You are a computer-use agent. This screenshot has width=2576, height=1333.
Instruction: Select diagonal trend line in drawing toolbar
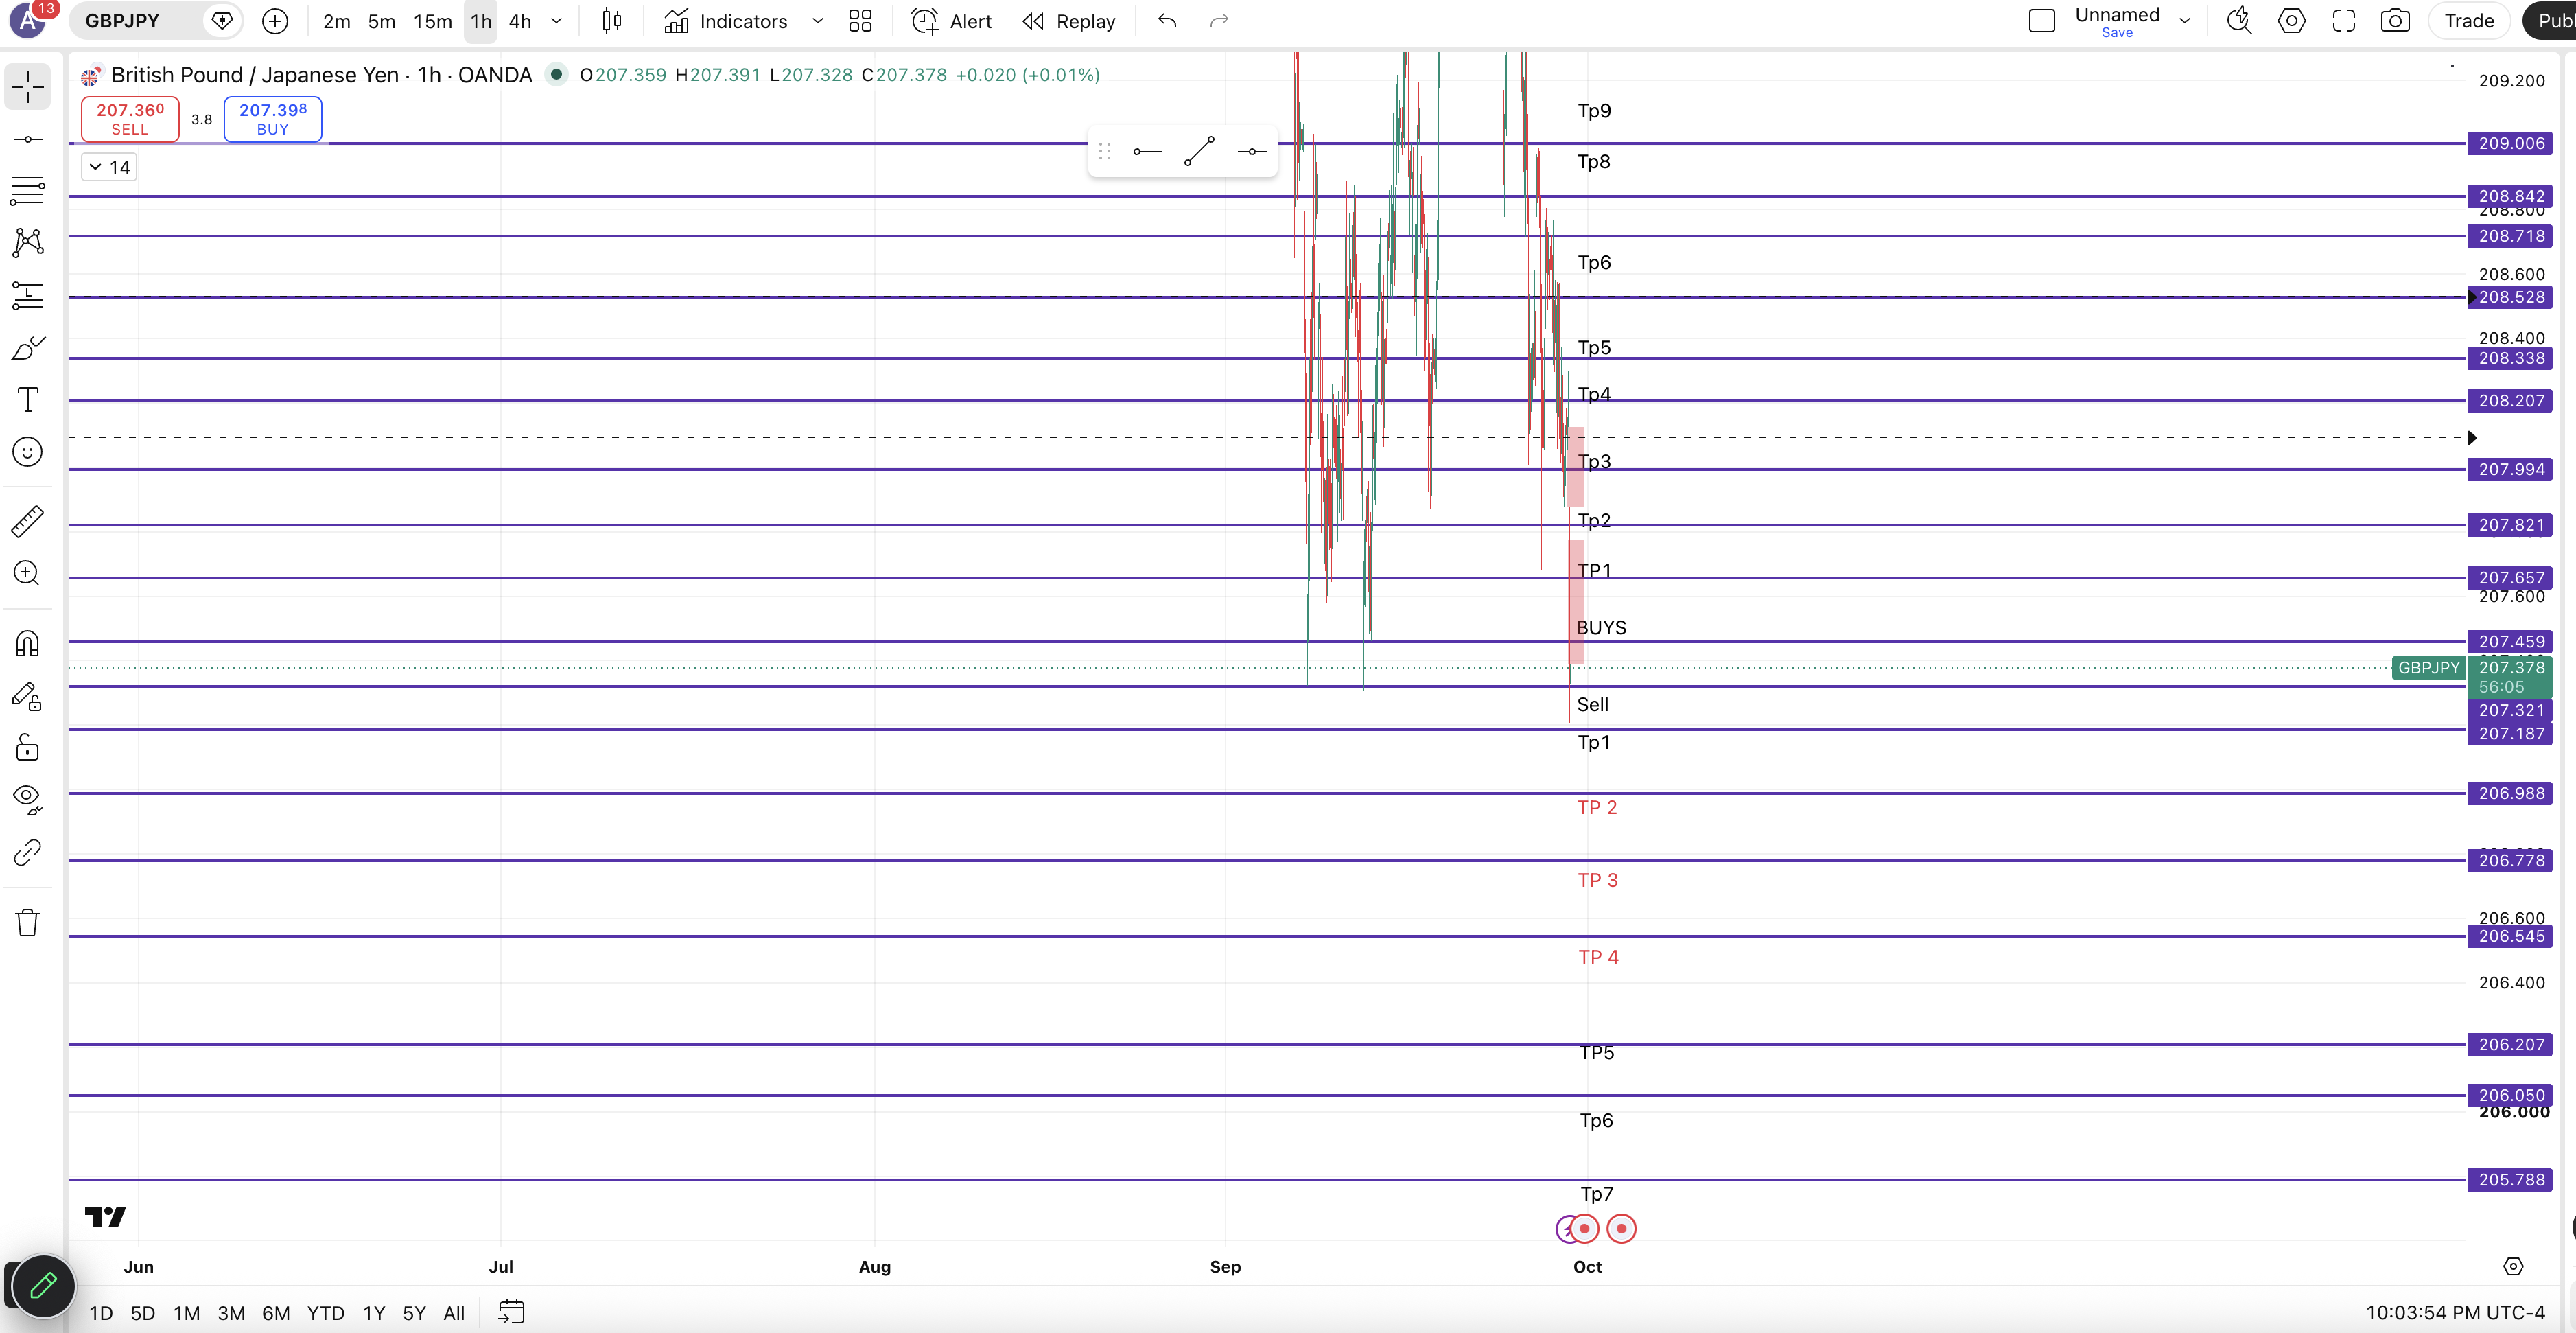click(x=1199, y=152)
